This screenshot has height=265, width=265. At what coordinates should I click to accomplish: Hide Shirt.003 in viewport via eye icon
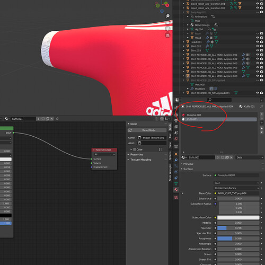pos(258,50)
